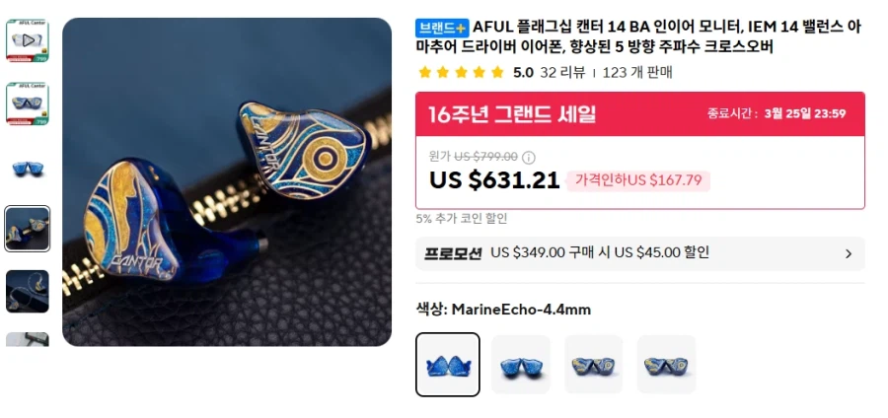Click the 가격인하 US $167.79 tag
Image resolution: width=888 pixels, height=418 pixels.
638,180
